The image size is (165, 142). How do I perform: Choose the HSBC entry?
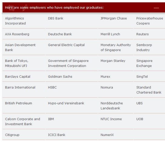point(52,87)
